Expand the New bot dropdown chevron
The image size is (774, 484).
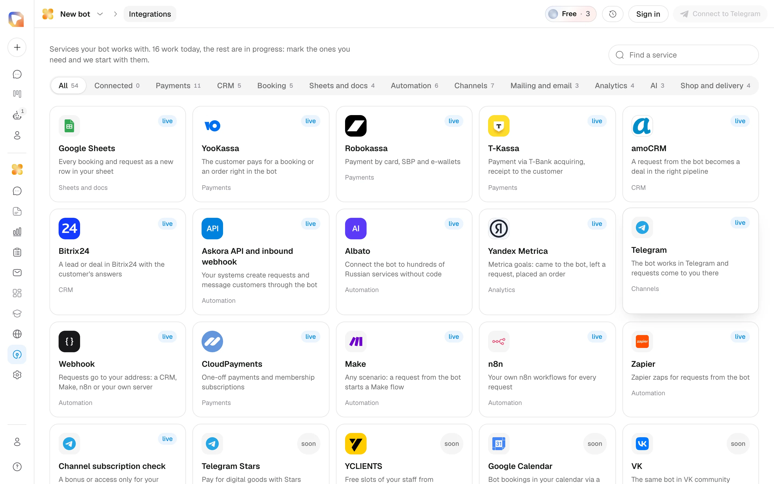tap(100, 14)
